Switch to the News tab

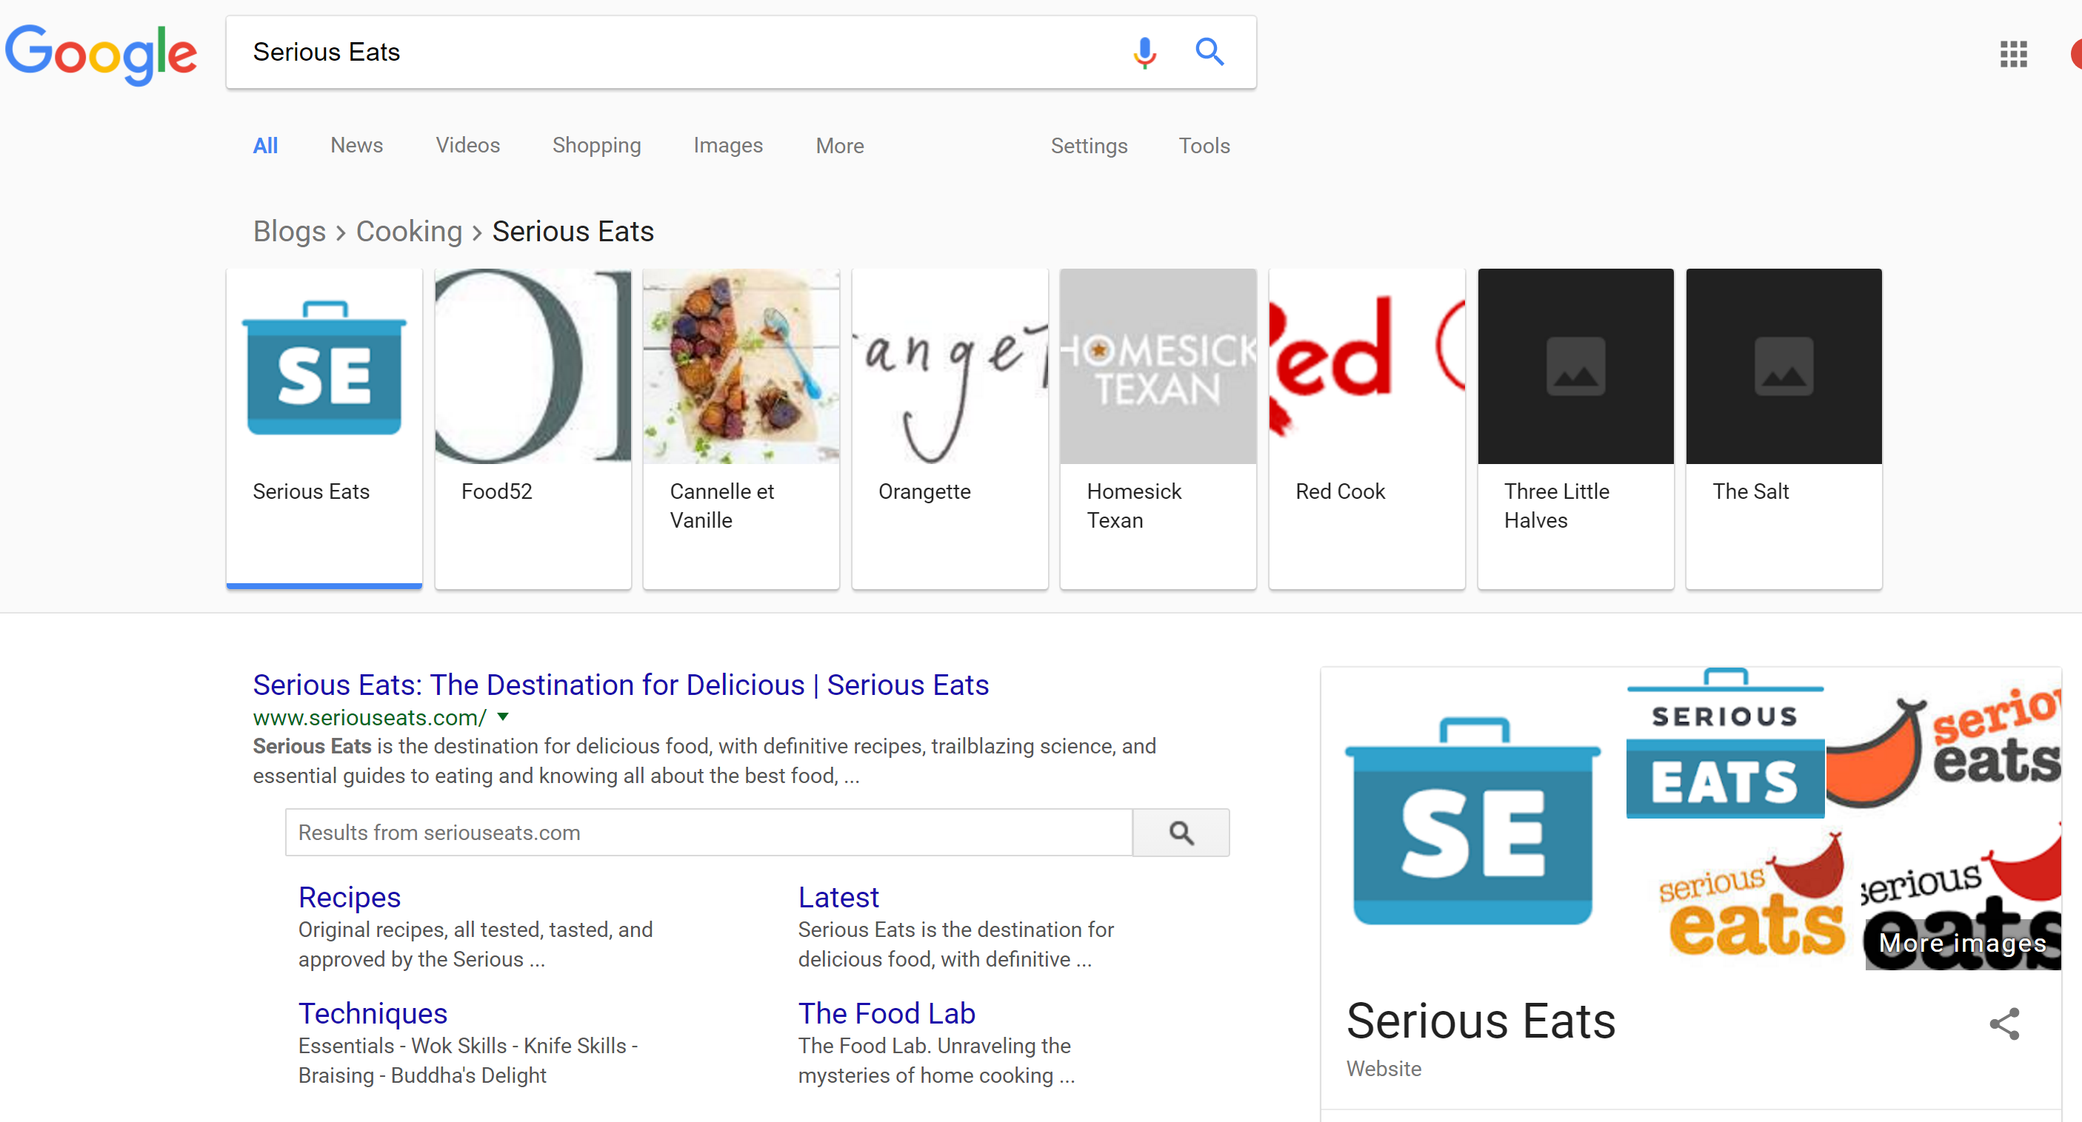(356, 145)
